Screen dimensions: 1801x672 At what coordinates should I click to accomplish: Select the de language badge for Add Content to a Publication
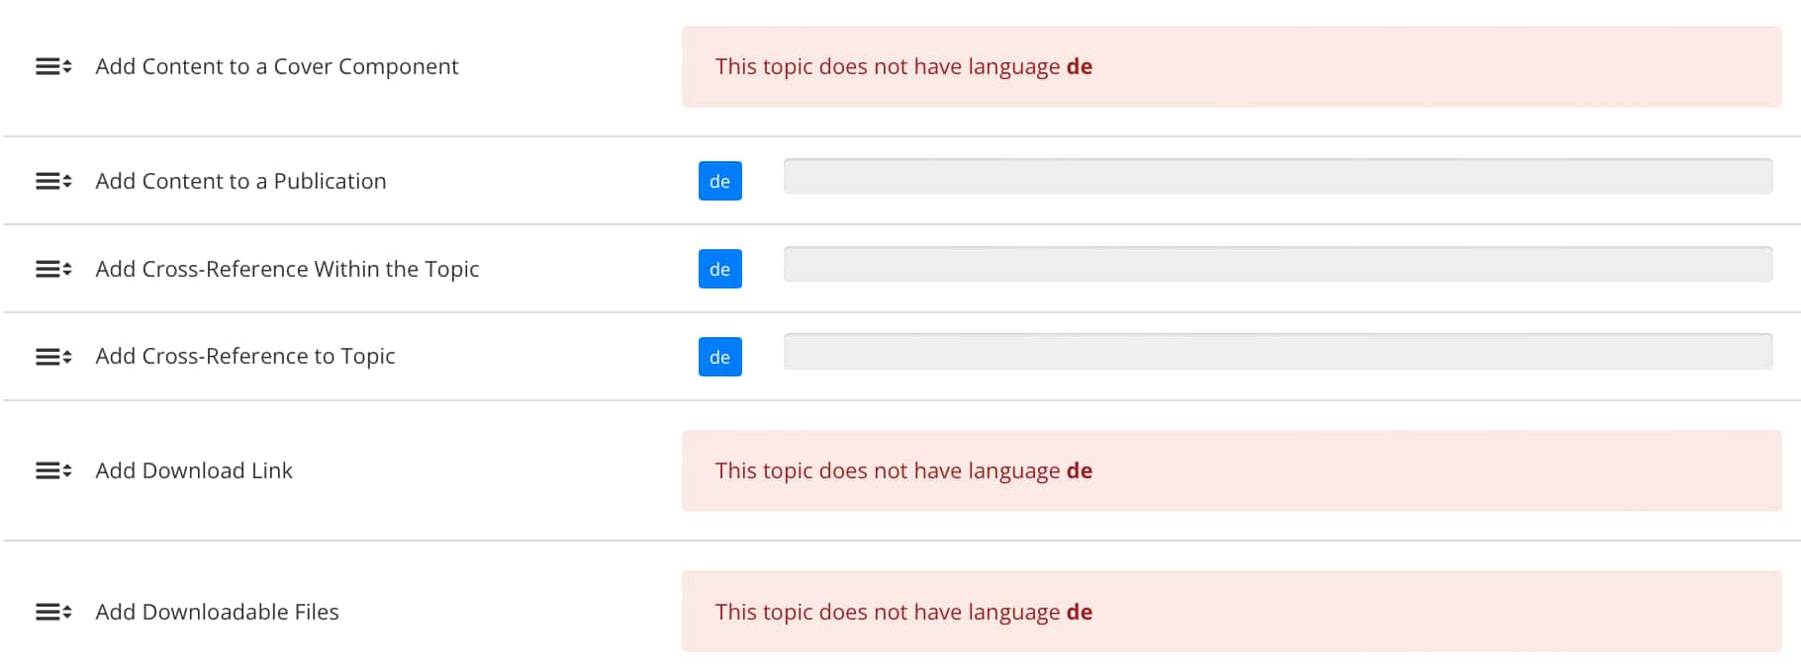pyautogui.click(x=719, y=181)
